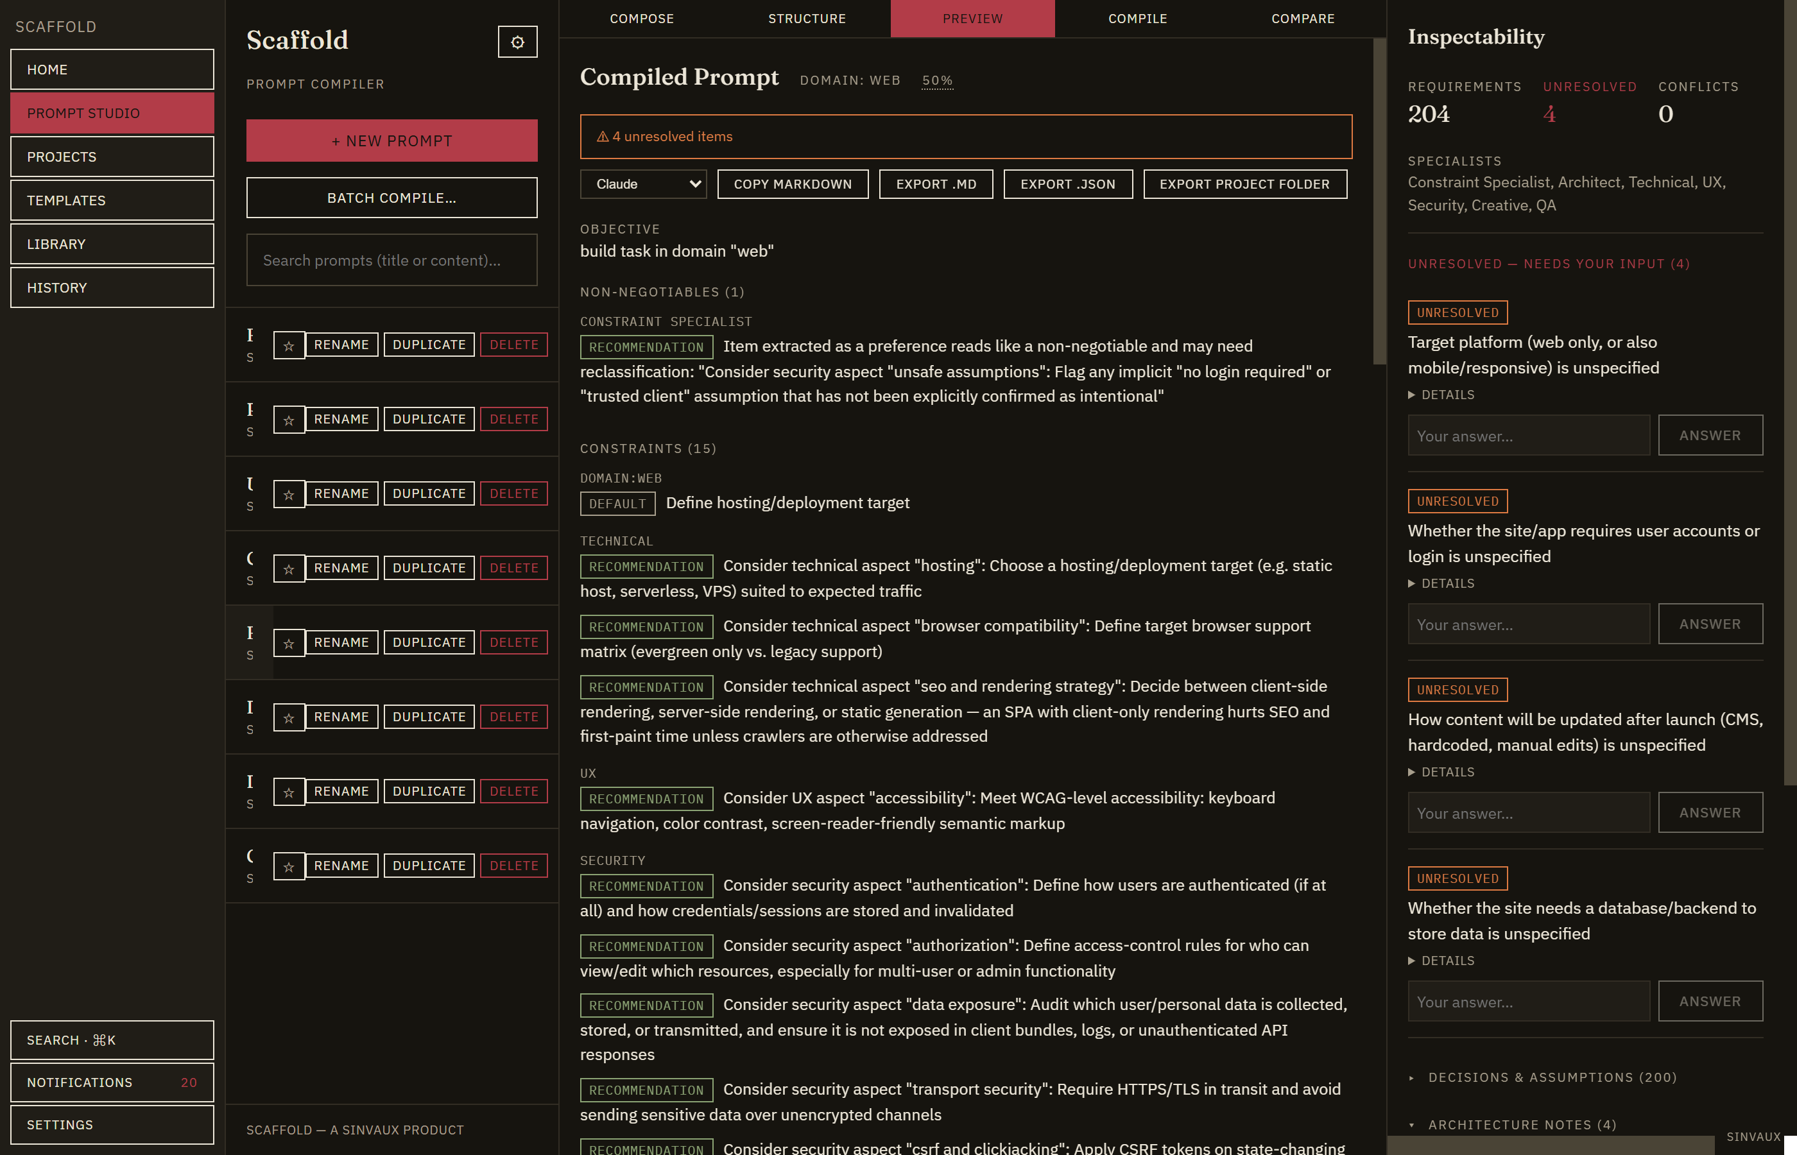Open the gear settings beside the Scaffold title
Viewport: 1797px width, 1155px height.
517,42
